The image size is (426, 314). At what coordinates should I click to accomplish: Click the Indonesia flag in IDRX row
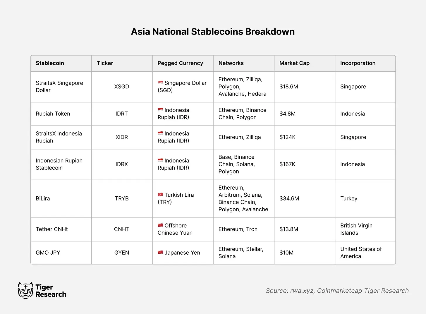coord(160,160)
